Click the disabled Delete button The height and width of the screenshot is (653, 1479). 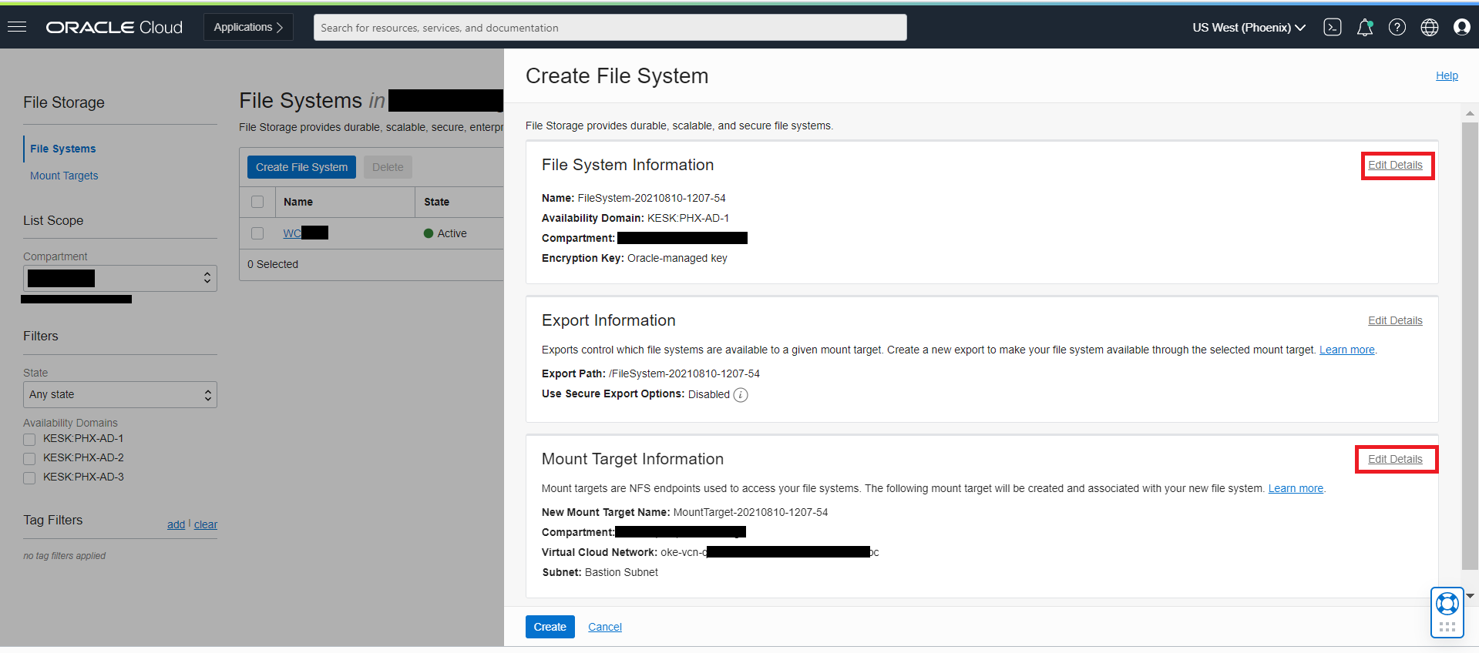point(388,167)
